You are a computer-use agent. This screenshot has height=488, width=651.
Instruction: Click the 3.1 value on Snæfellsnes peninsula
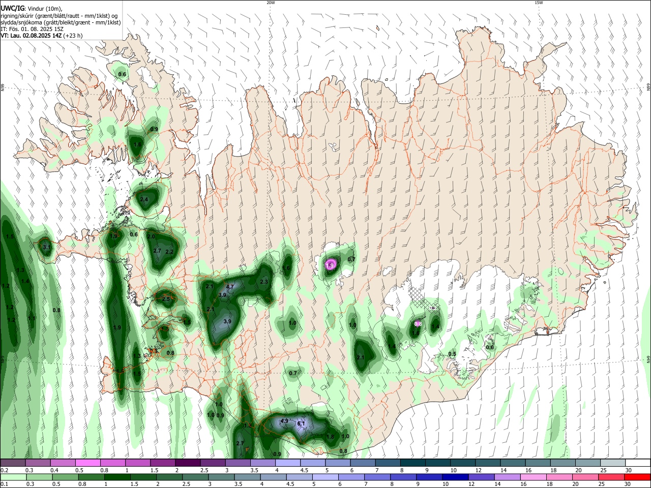click(x=47, y=247)
